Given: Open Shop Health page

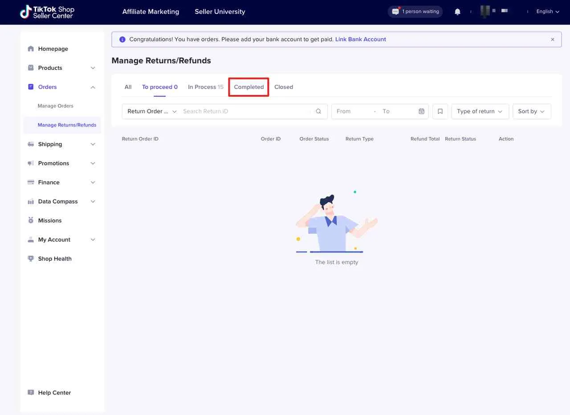Looking at the screenshot, I should point(55,259).
